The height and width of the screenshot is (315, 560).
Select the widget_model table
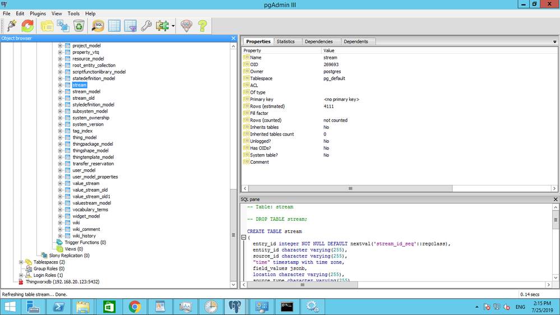(86, 216)
